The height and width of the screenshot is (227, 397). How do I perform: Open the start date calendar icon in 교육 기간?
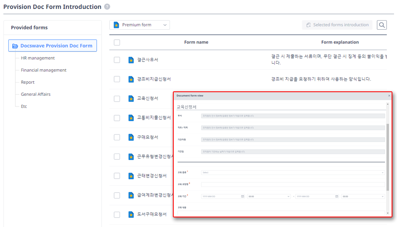(x=243, y=196)
